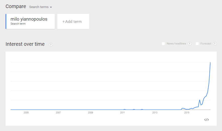Click the Interest over time heading

(25, 44)
